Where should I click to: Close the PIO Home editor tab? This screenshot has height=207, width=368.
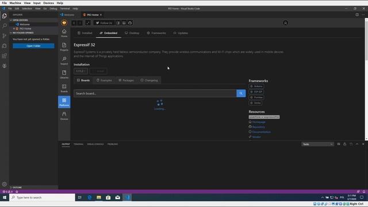point(101,15)
